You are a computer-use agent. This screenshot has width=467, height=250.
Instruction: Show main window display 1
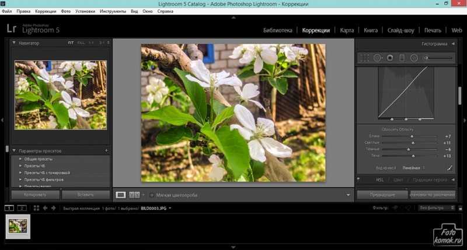pyautogui.click(x=9, y=208)
